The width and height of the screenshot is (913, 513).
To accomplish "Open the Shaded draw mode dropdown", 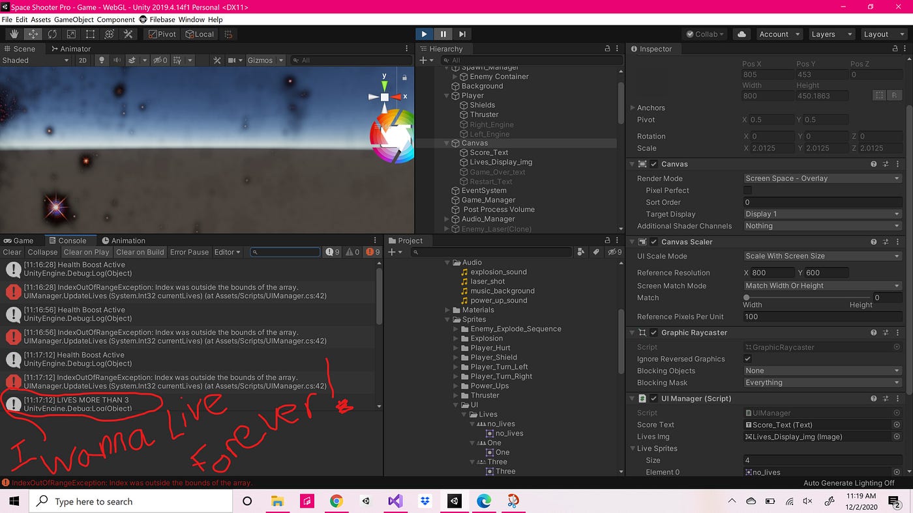I will [35, 60].
